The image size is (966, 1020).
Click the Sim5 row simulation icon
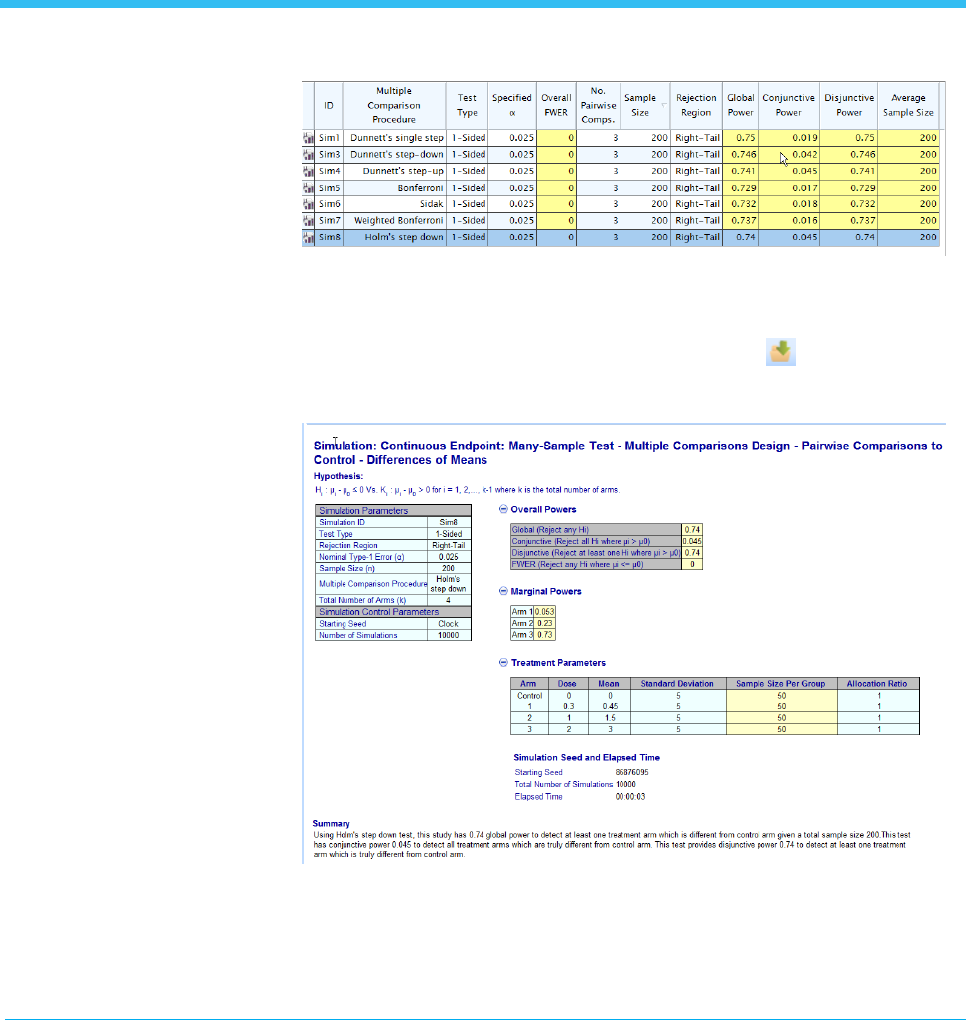coord(308,188)
